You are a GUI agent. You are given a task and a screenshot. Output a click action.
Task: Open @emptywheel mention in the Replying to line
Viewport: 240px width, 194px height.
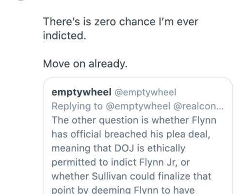138,106
